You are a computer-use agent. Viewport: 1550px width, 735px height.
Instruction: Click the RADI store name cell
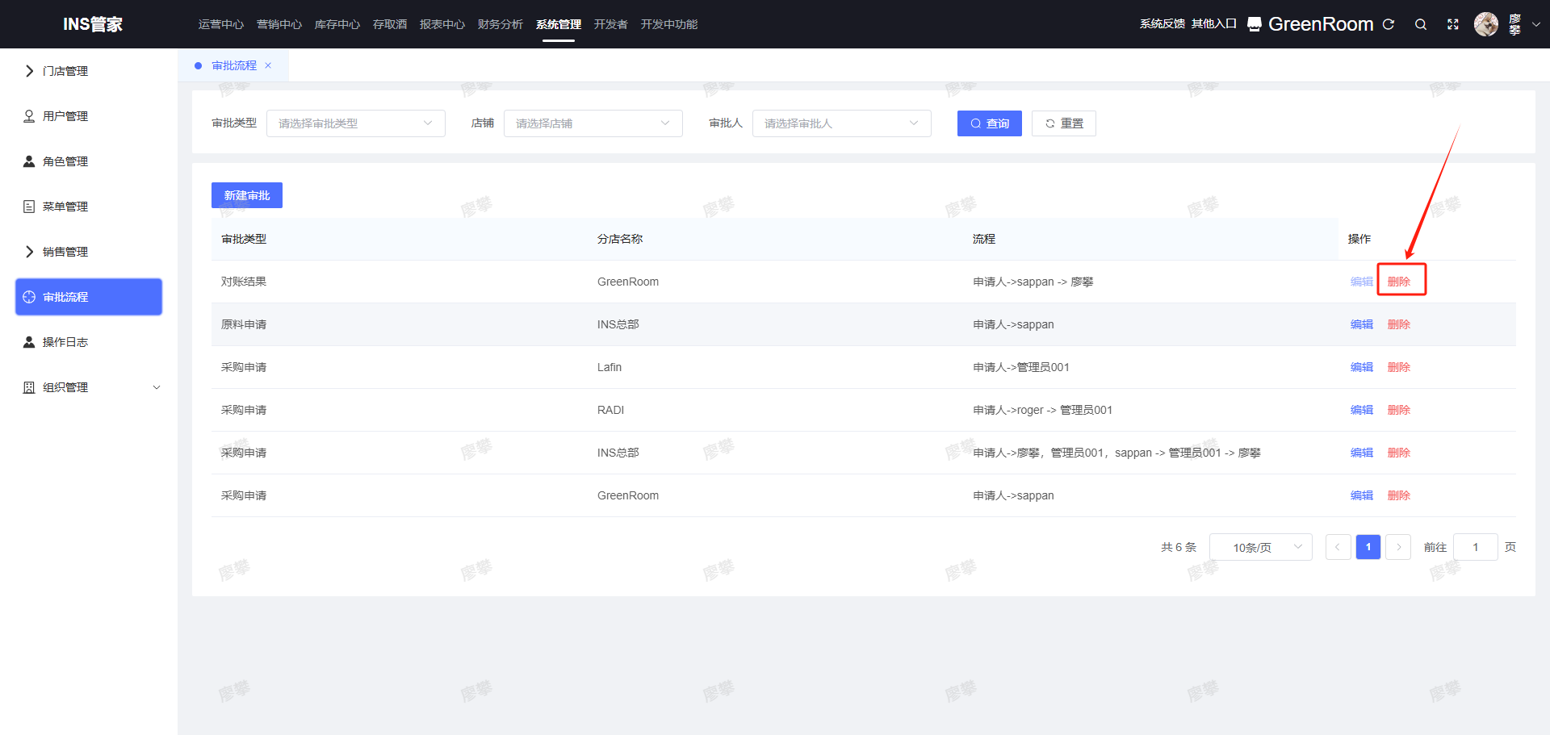611,410
